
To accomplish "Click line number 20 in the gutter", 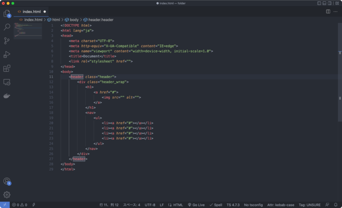I will (x=51, y=123).
